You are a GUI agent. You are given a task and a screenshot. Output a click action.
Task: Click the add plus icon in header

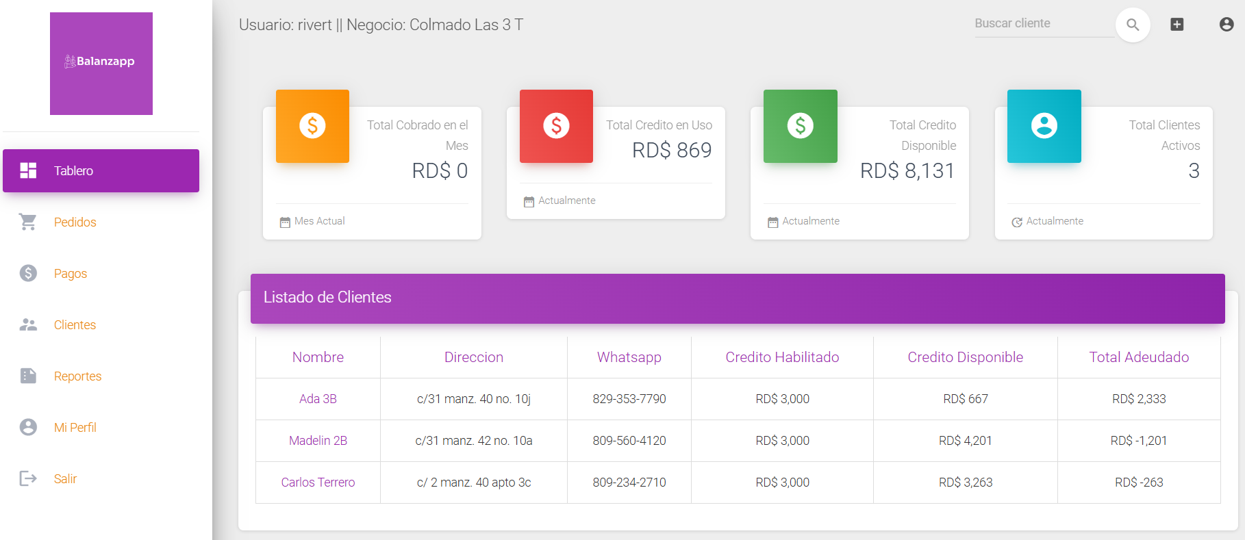(x=1177, y=25)
